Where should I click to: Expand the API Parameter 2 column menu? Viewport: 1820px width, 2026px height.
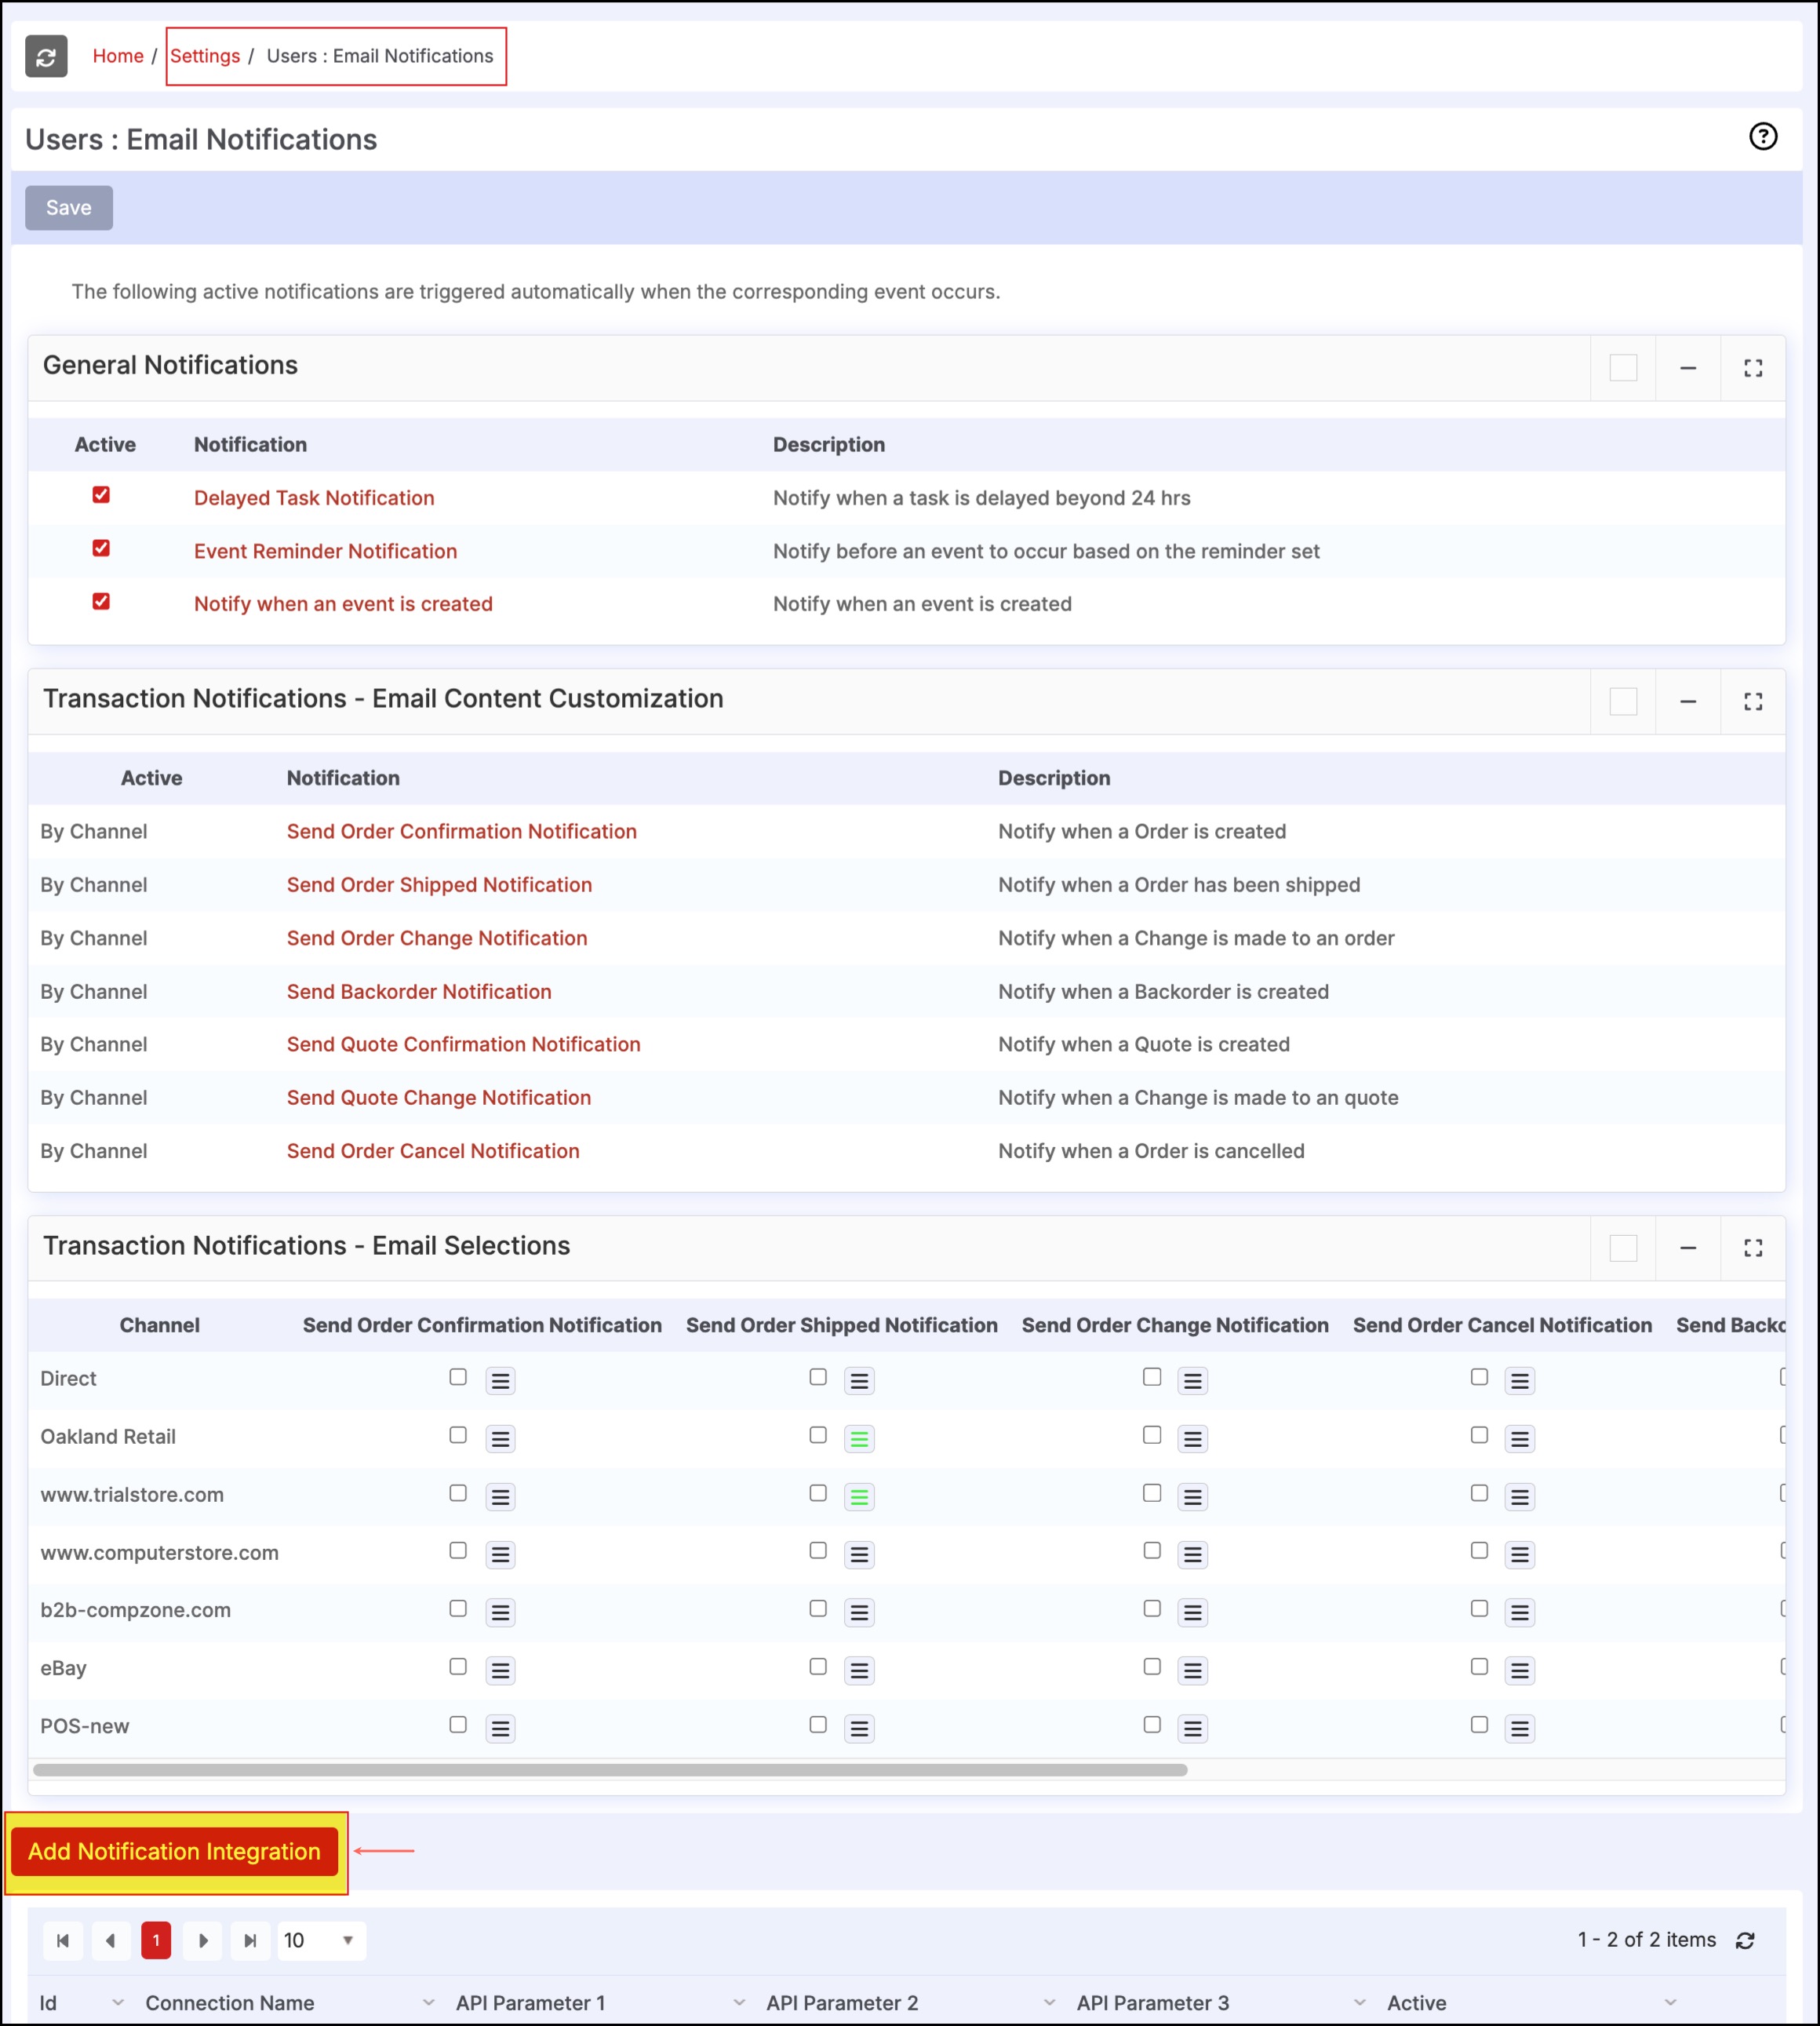click(1048, 2002)
